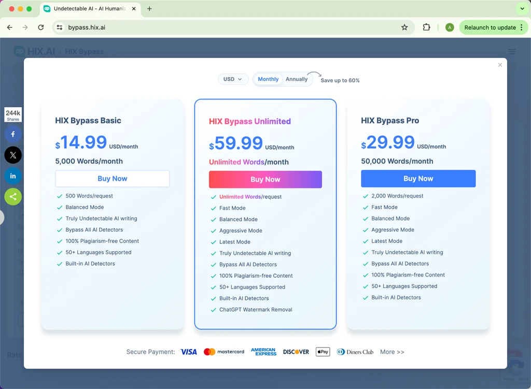This screenshot has height=389, width=531.
Task: Click 'Secure Payment:' label
Action: point(150,352)
